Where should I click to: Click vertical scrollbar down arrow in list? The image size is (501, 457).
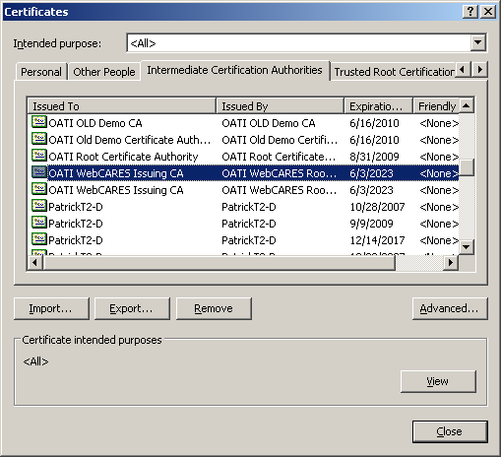467,246
